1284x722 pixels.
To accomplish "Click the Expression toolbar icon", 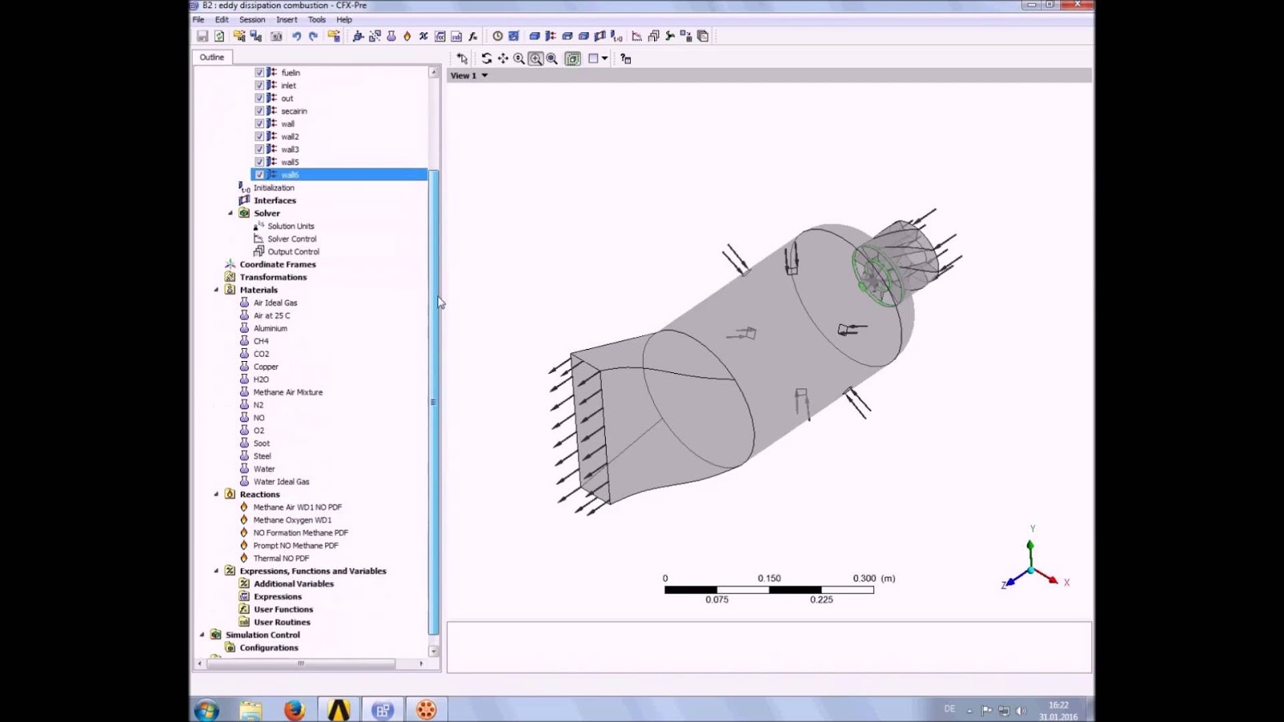I will pos(440,36).
